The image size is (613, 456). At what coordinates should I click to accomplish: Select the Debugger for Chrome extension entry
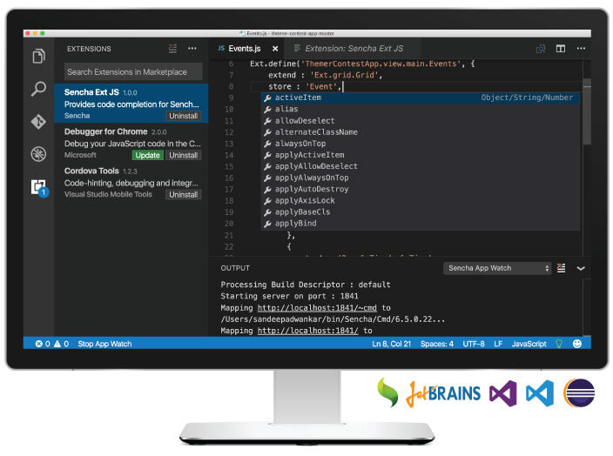[131, 143]
